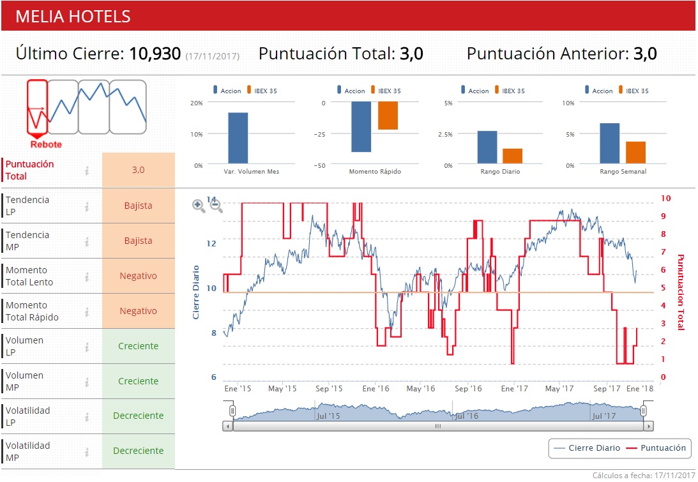Open info icon for Momento Total Rápido
Image resolution: width=698 pixels, height=482 pixels.
87,312
